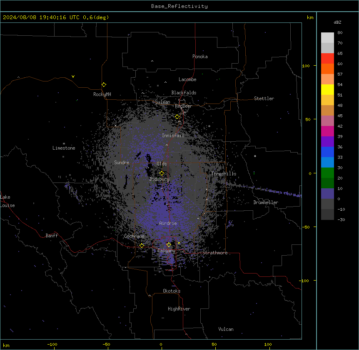Click the Vulcan town label

226,329
